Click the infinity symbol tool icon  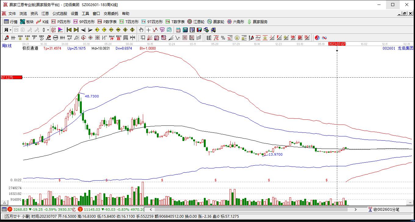tap(324, 38)
